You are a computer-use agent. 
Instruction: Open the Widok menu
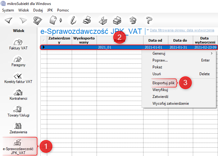pyautogui.click(x=24, y=10)
